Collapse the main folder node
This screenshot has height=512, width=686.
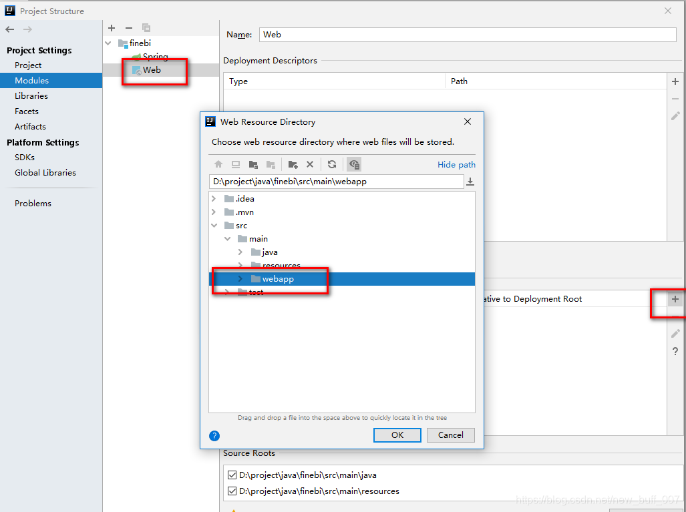tap(227, 238)
